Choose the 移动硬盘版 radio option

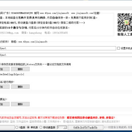[x=41, y=127]
